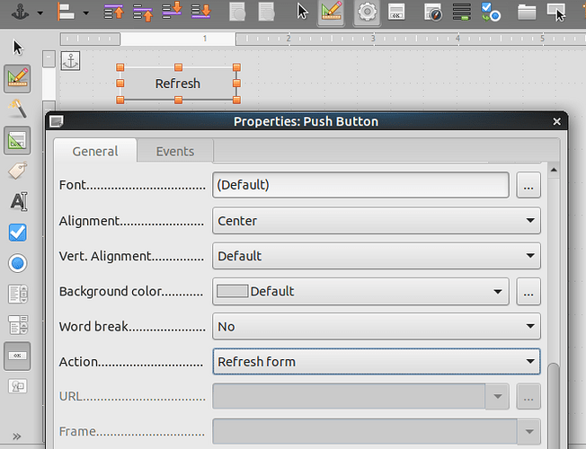Insert a Combo Box control
Viewport: 586px width, 449px height.
coord(18,324)
